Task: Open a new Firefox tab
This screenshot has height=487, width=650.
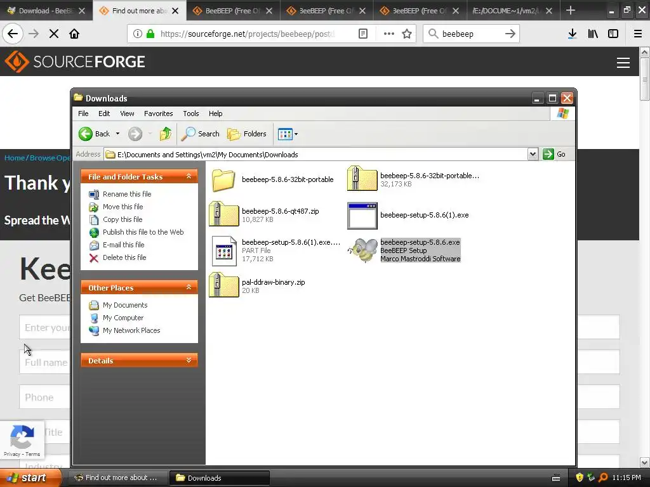Action: click(571, 10)
